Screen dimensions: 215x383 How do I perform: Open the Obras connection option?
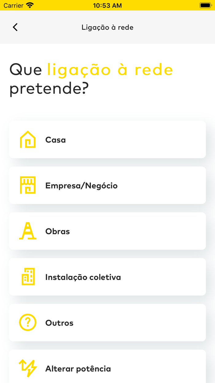tap(107, 231)
